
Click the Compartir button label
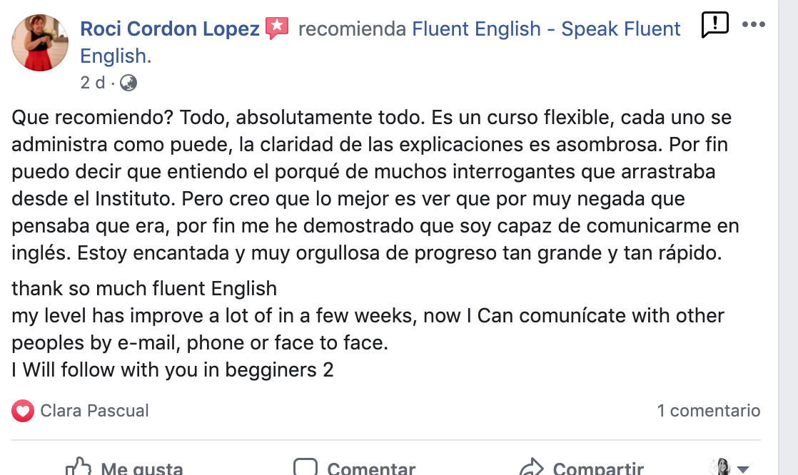(x=598, y=468)
